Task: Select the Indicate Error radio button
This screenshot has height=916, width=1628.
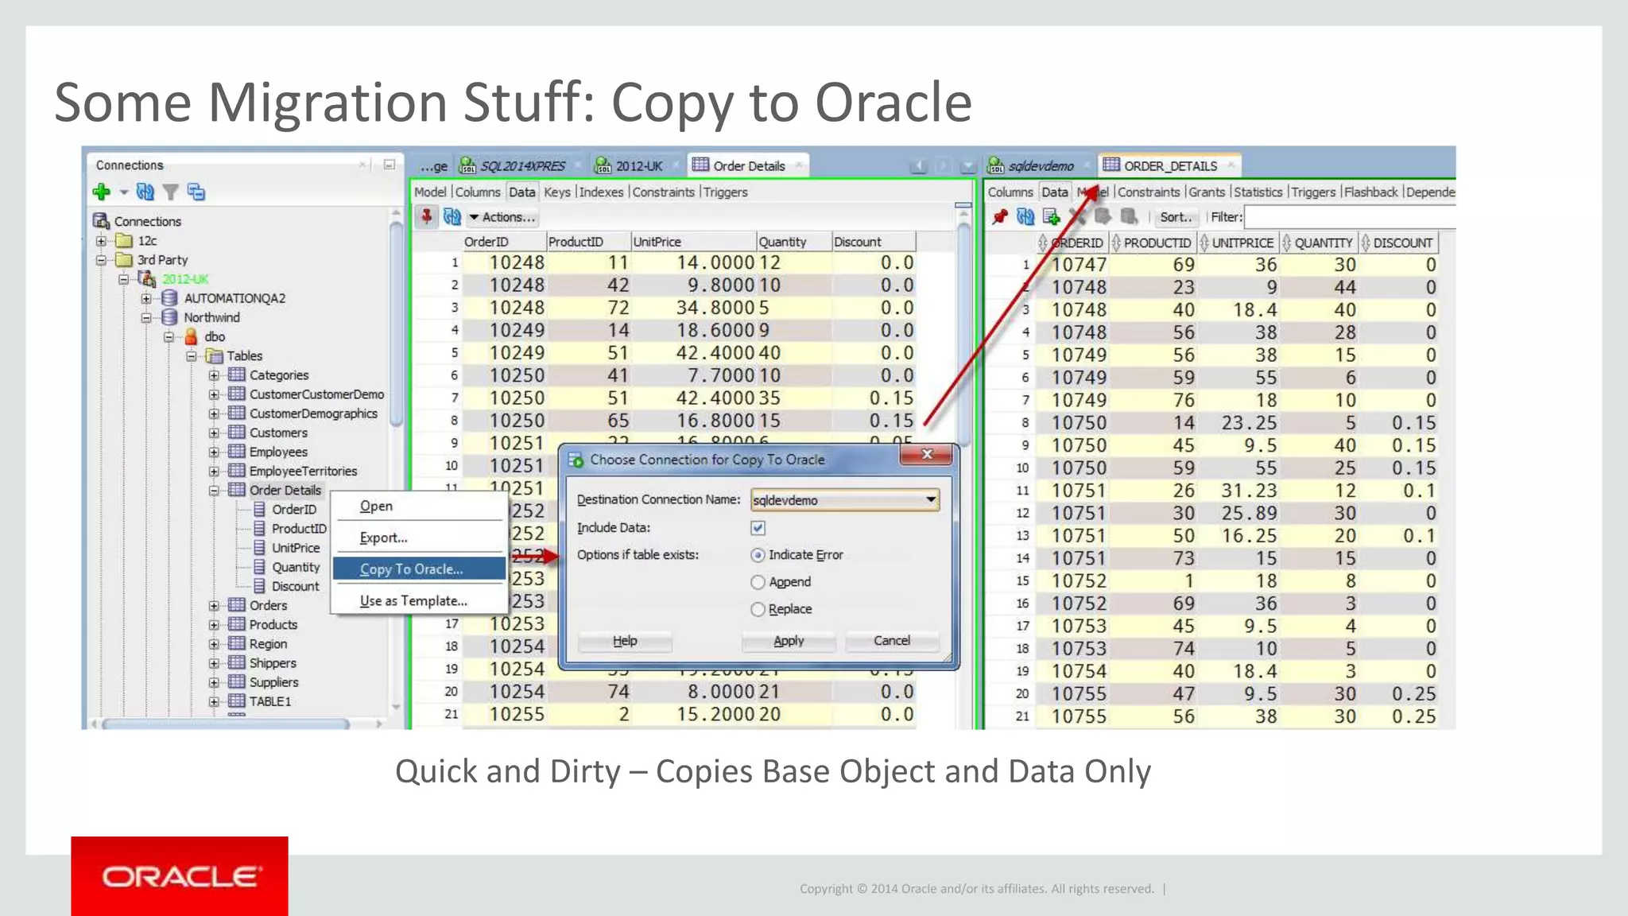Action: pos(758,555)
